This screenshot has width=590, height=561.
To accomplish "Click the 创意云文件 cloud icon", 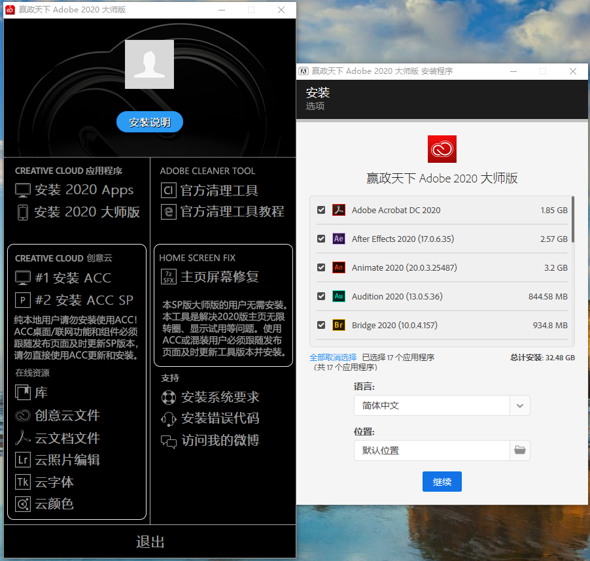I will 23,415.
